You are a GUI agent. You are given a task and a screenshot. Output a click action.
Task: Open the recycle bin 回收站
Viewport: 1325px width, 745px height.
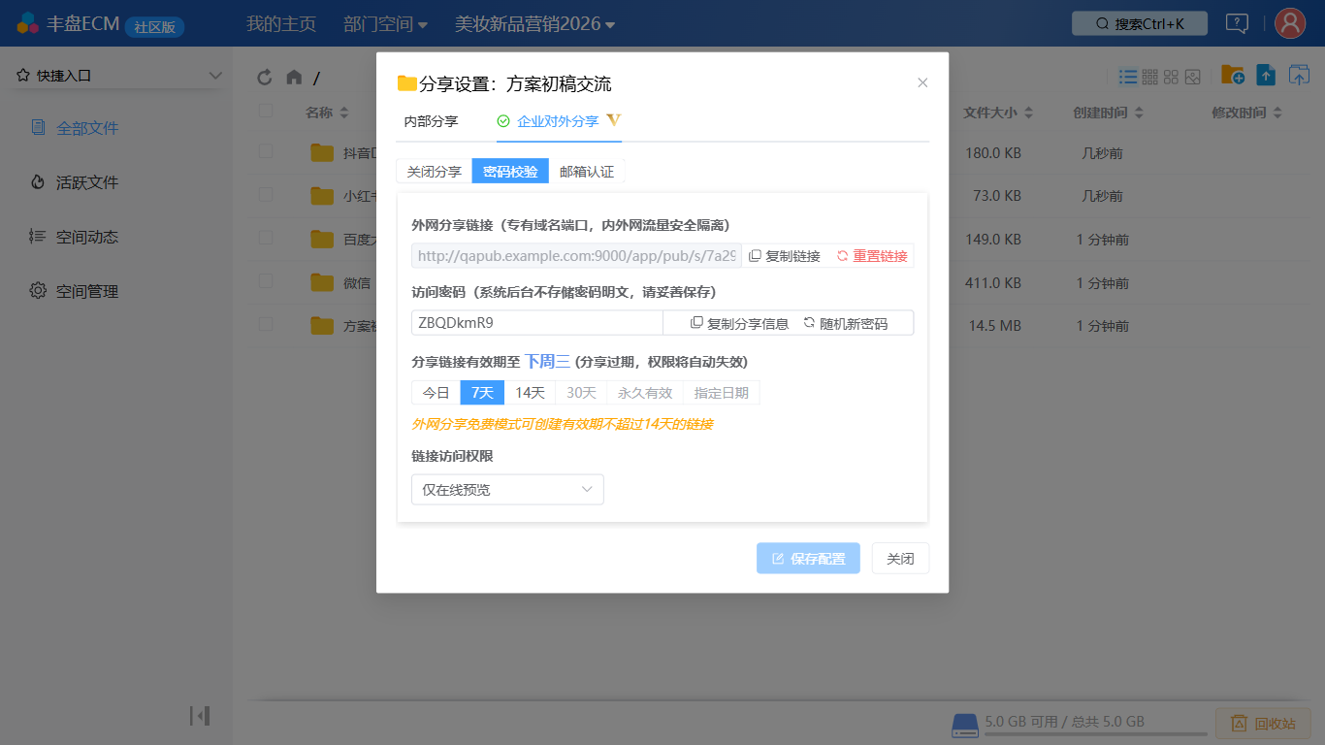click(x=1263, y=723)
